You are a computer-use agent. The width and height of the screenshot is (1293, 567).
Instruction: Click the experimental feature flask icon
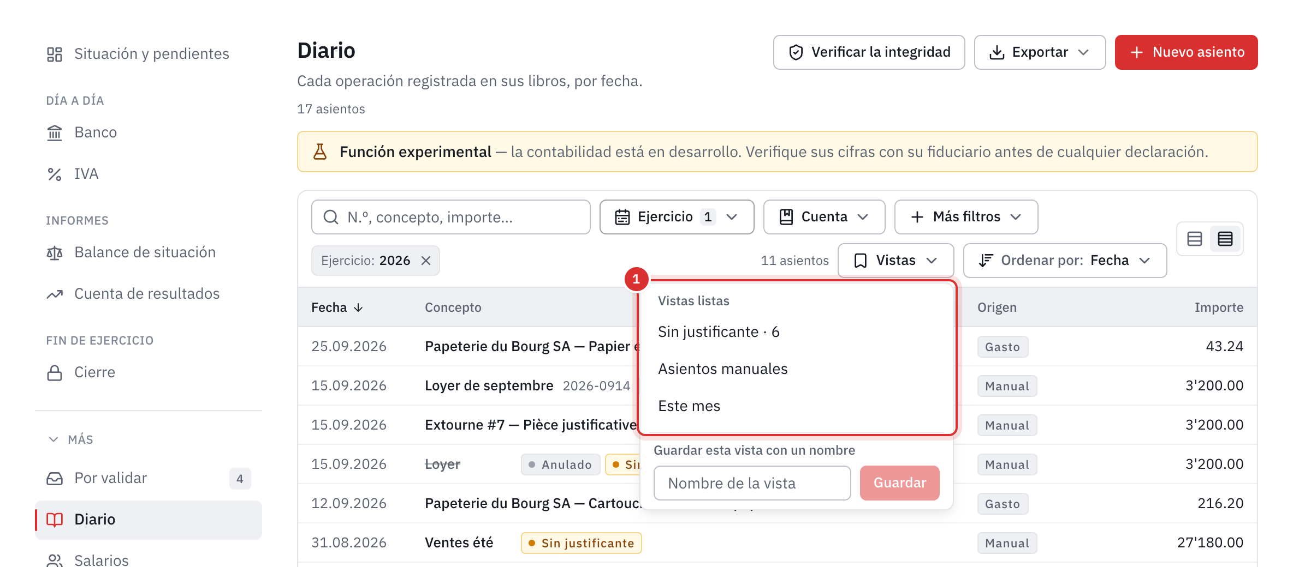pos(320,152)
